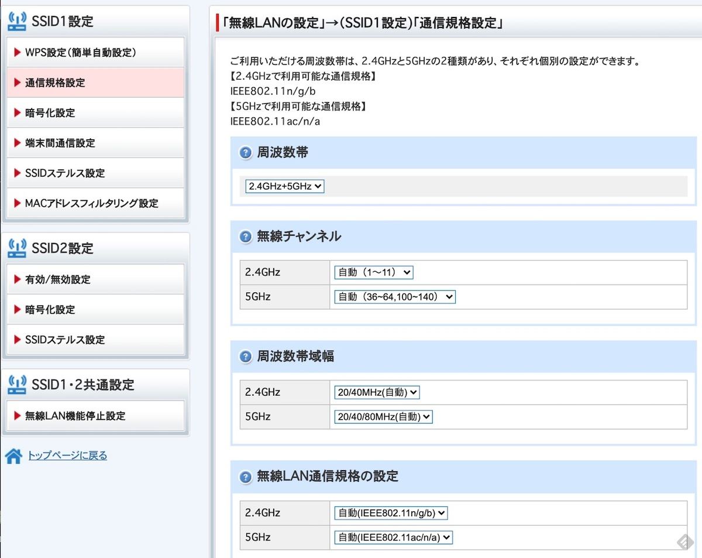The width and height of the screenshot is (702, 558).
Task: Open the 自動(IEEE802.11ac/n/a) standard dropdown
Action: [394, 538]
